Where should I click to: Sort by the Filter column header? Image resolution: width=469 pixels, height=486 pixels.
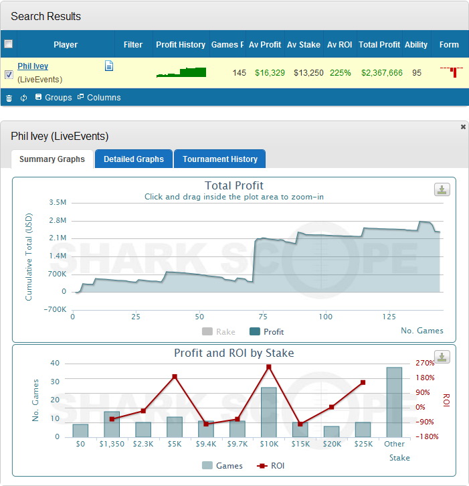click(133, 45)
